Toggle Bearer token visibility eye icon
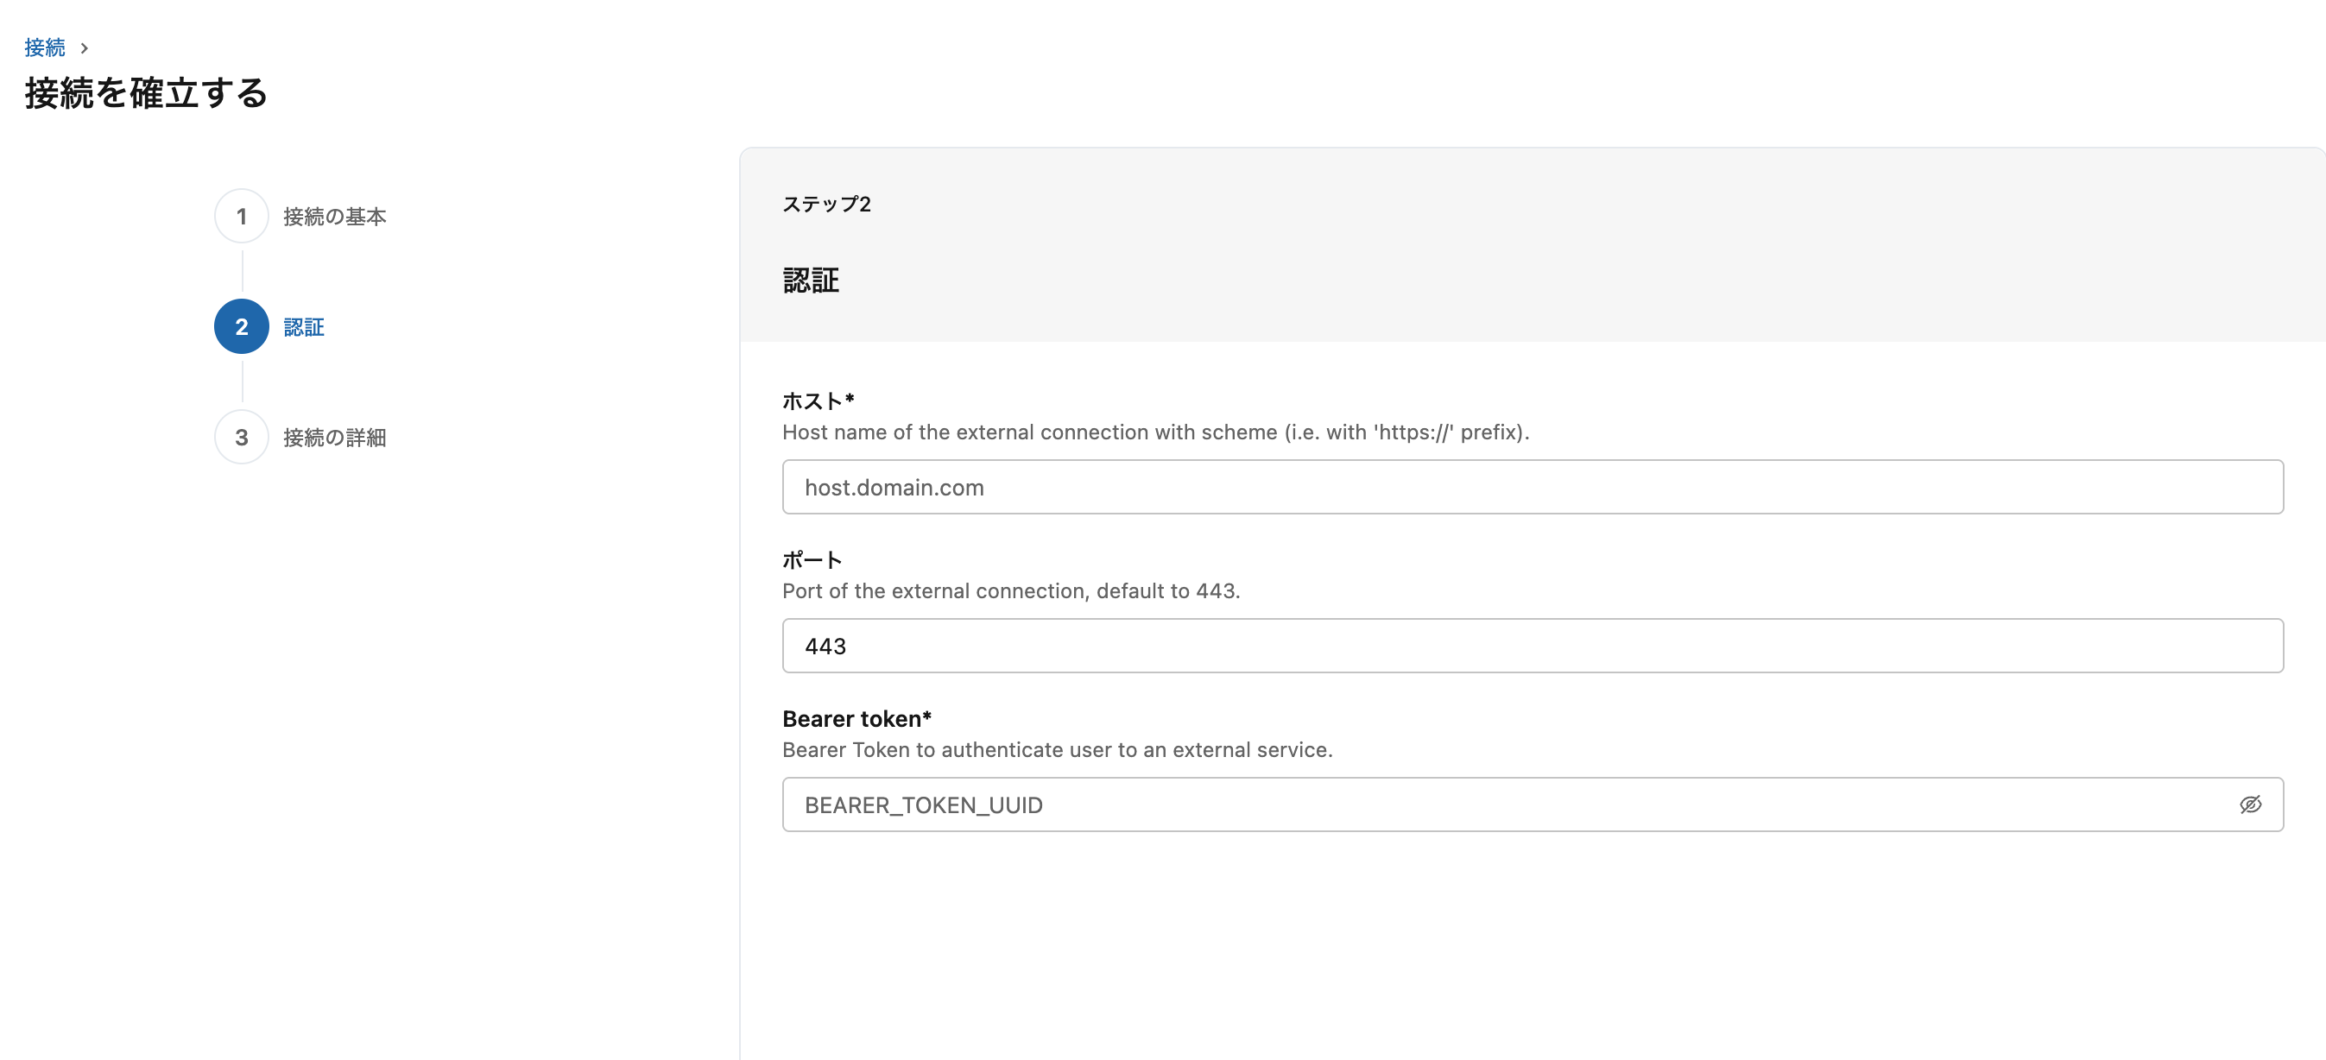 2249,804
